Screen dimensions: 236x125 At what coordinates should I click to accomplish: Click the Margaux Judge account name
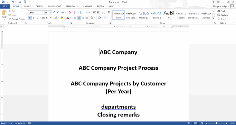[x=220, y=7]
